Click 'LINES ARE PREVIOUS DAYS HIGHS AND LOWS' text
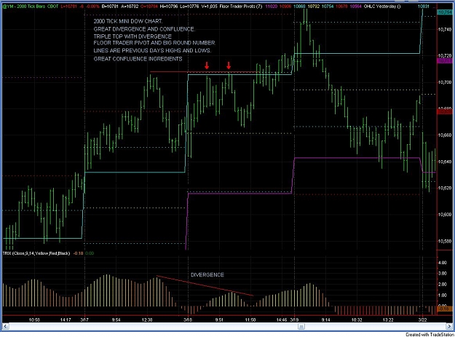Viewport: 455px width, 337px height. point(152,50)
